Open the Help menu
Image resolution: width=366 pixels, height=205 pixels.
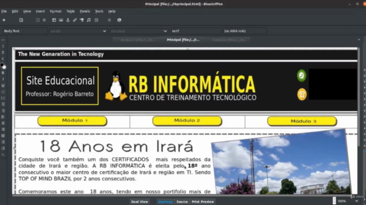pos(112,11)
